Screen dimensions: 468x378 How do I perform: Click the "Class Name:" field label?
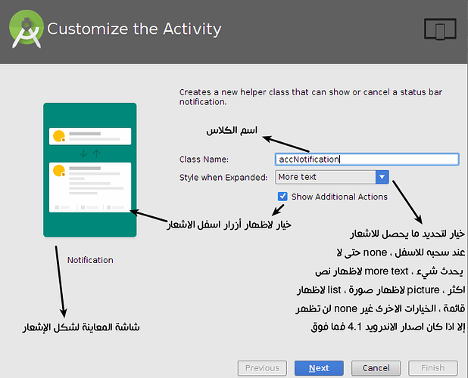pyautogui.click(x=204, y=160)
